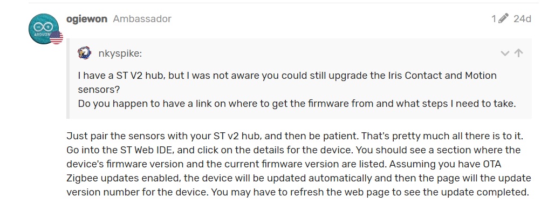The width and height of the screenshot is (548, 216).
Task: Click quoted line starting "Do you happen to have"
Action: [x=297, y=104]
